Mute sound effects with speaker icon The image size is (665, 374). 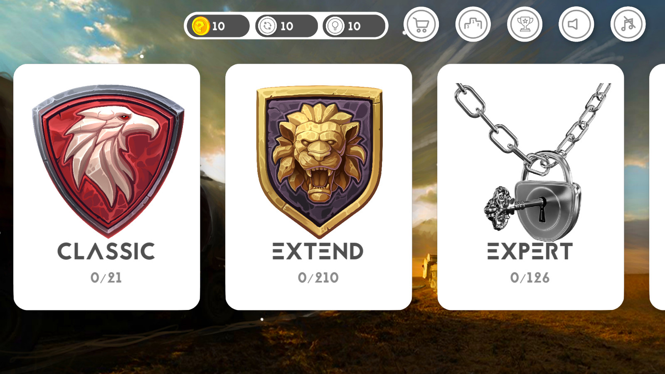[576, 25]
